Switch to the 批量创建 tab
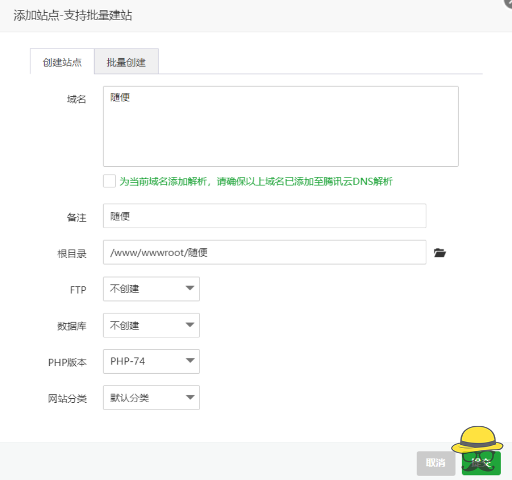512x480 pixels. [x=127, y=61]
